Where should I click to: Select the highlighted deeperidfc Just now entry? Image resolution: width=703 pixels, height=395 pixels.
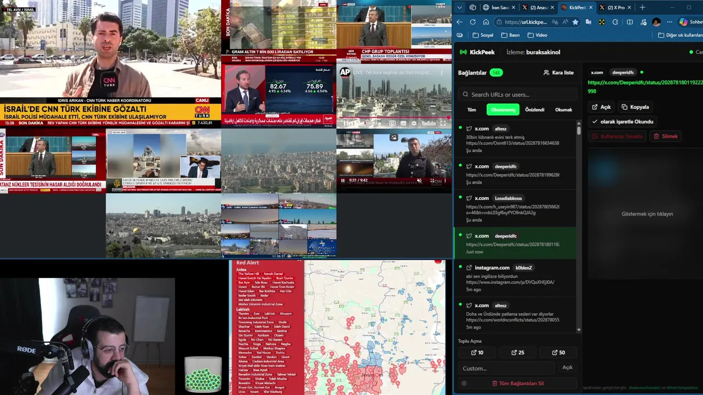515,244
